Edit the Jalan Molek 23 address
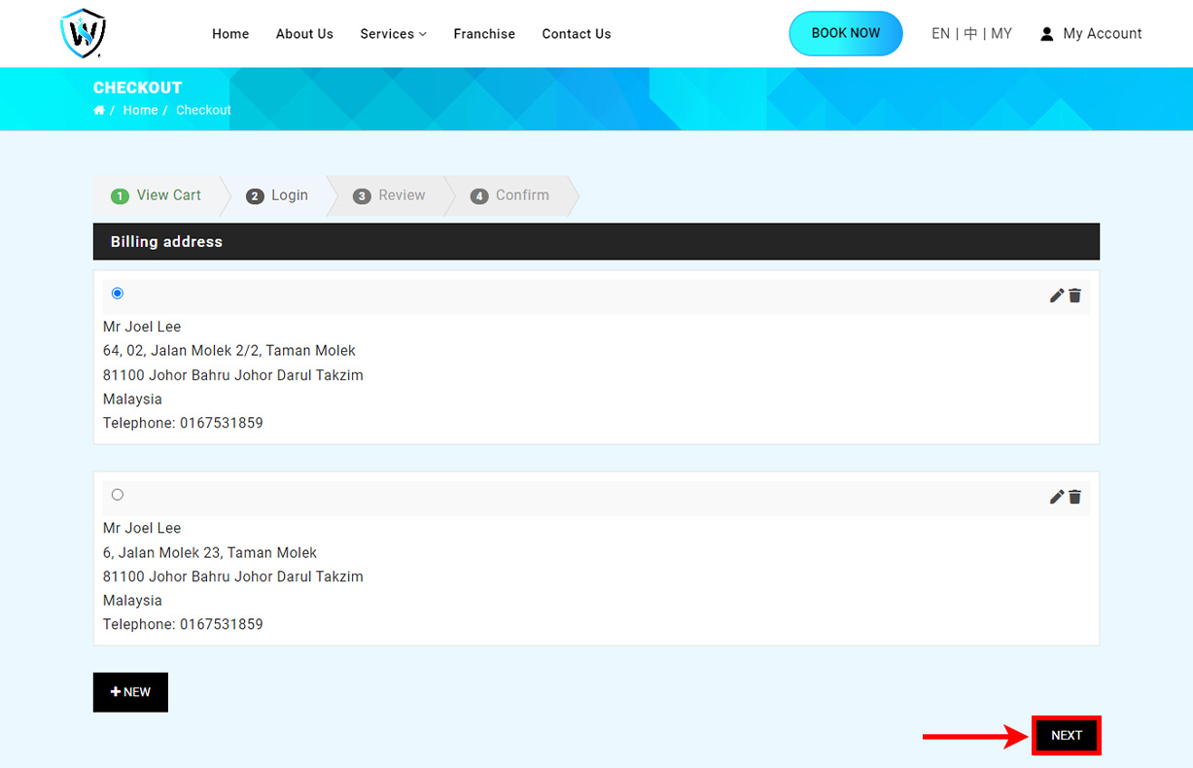The height and width of the screenshot is (768, 1193). 1057,497
